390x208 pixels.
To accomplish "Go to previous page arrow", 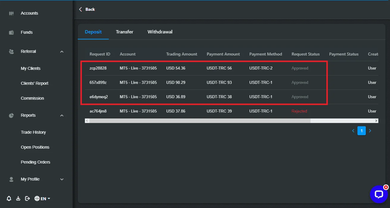I will click(x=353, y=131).
